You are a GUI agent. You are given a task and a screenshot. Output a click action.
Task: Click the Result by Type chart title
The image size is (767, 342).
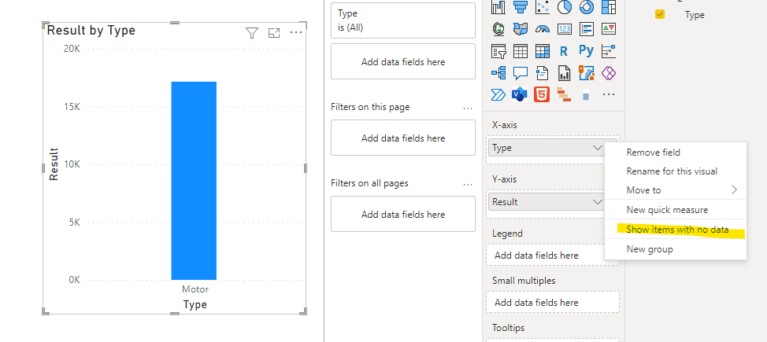tap(91, 31)
